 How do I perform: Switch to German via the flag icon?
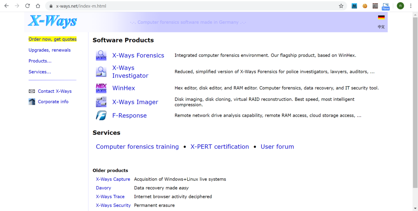point(381,17)
